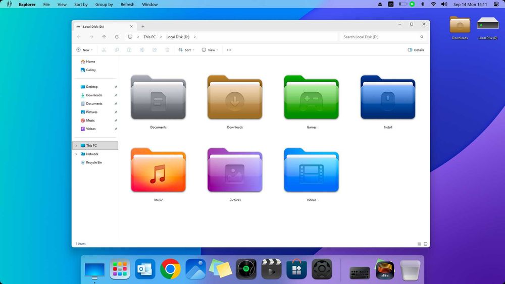Screen dimensions: 505x284
Task: Open the blue Videos folder
Action: tap(312, 170)
